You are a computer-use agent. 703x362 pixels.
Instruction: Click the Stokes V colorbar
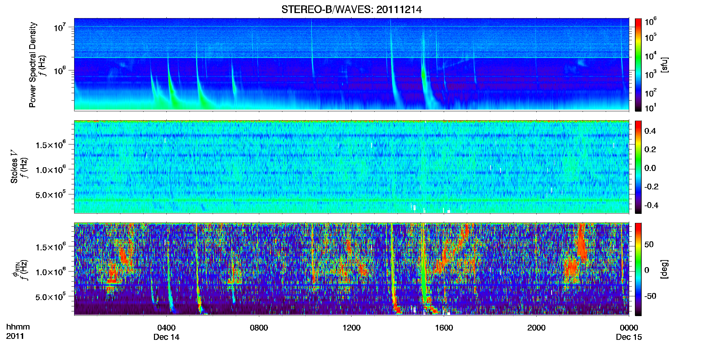pos(638,167)
